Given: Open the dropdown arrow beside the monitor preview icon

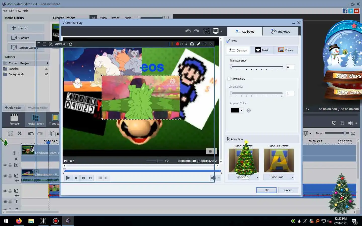Looking at the screenshot, I should [221, 31].
